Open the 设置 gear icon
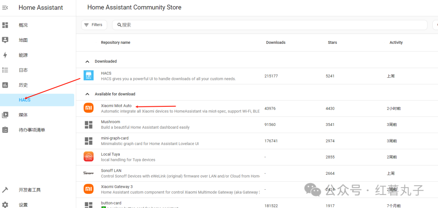The width and height of the screenshot is (438, 208). coord(5,205)
